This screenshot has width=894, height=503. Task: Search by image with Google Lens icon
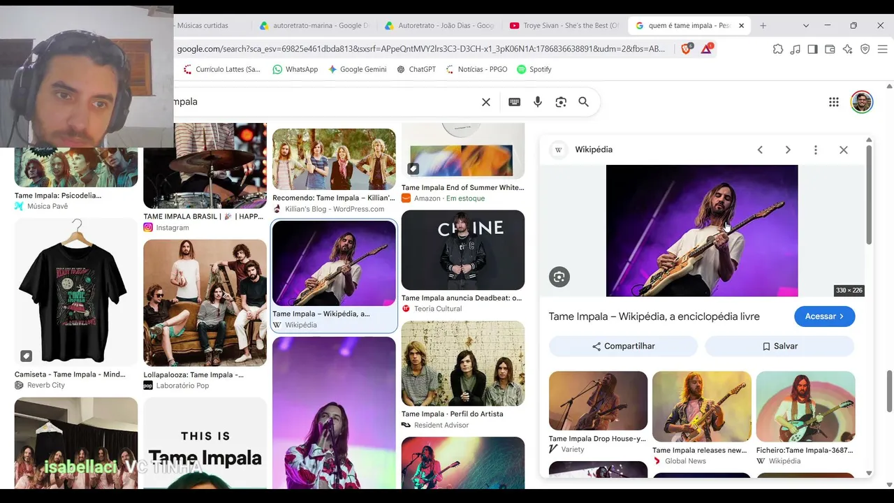coord(561,102)
